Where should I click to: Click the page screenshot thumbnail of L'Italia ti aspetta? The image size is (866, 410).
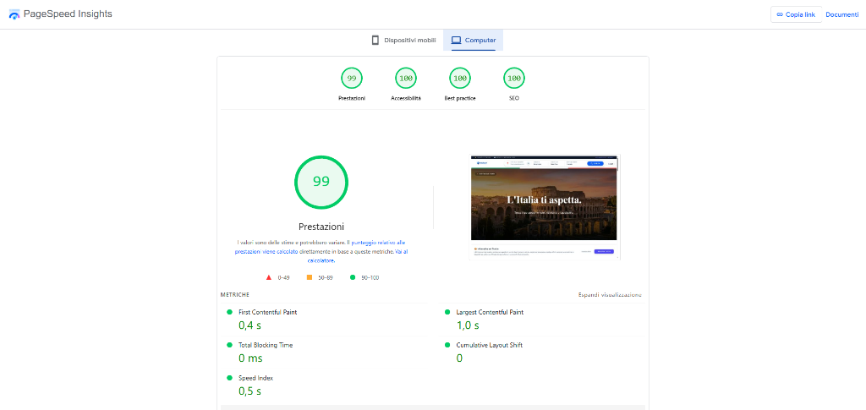coord(545,207)
